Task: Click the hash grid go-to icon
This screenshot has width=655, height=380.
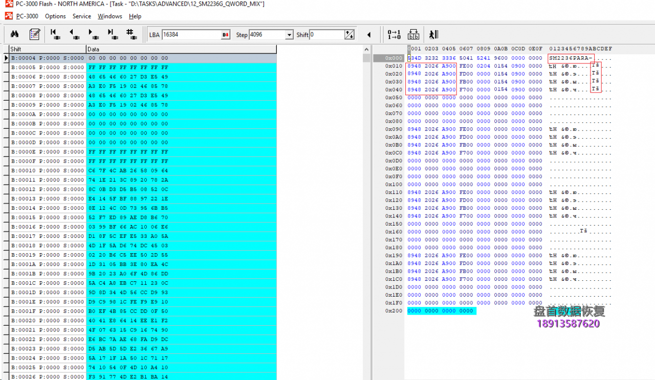Action: [x=131, y=34]
